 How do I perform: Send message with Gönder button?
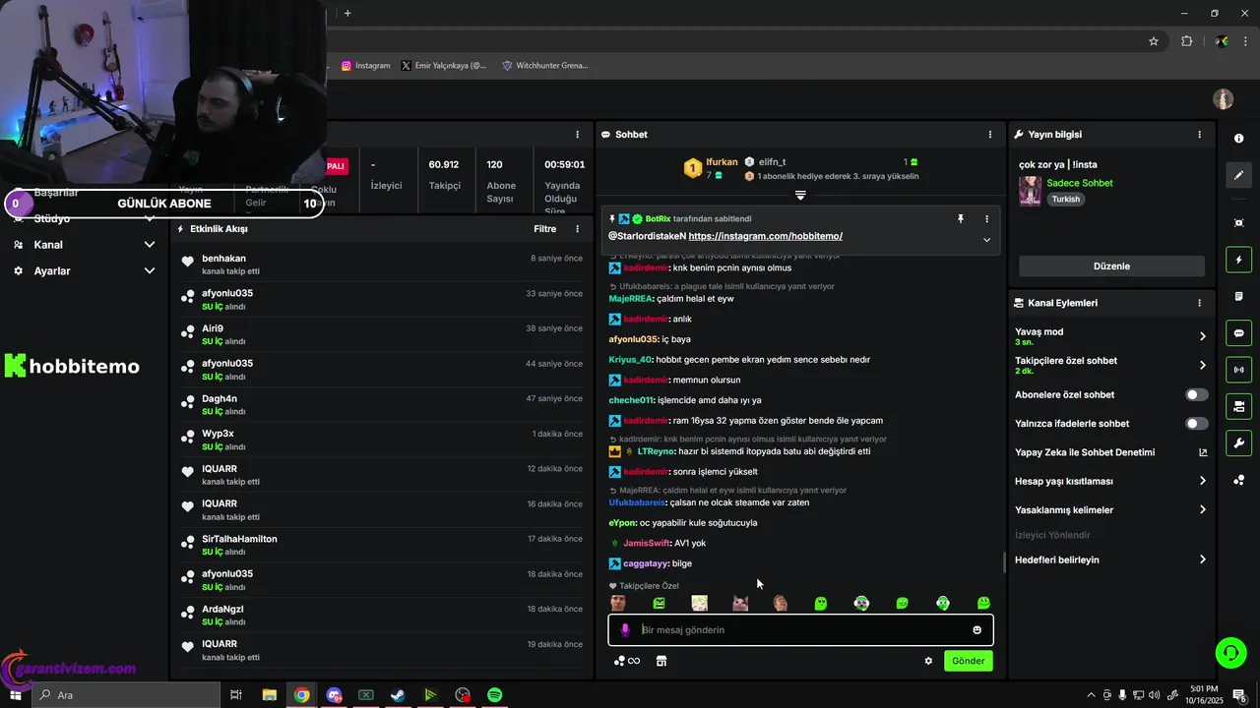(968, 661)
